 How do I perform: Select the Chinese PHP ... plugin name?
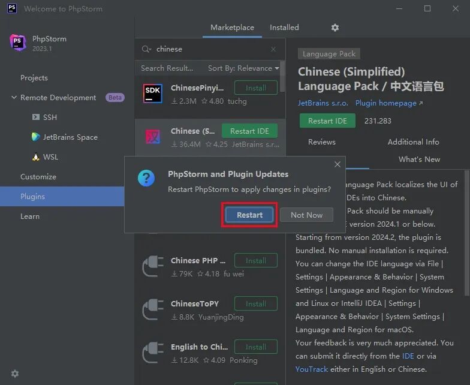pos(198,260)
